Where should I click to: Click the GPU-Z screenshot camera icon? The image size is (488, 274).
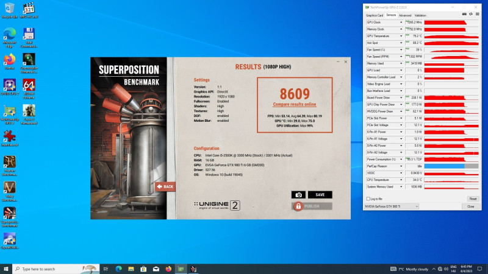(x=464, y=14)
